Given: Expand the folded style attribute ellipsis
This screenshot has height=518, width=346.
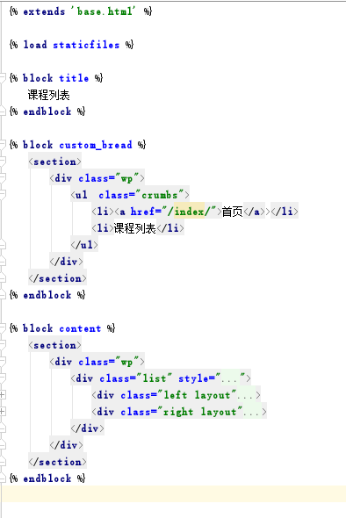Looking at the screenshot, I should pyautogui.click(x=229, y=378).
